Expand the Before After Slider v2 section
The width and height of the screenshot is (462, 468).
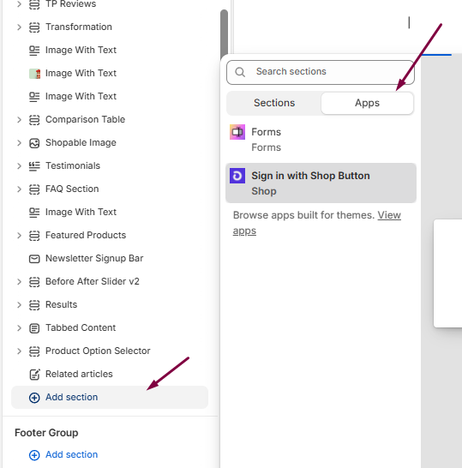pyautogui.click(x=19, y=282)
